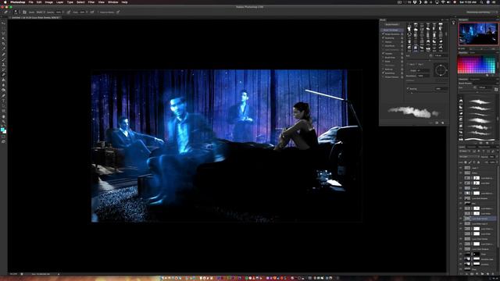Open the Window menu

(112, 2)
